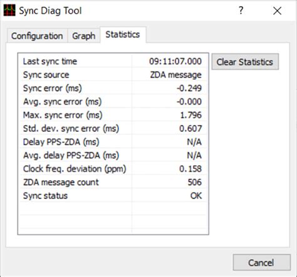The image size is (297, 277).
Task: Select the Max. sync error value 1.796
Action: pos(191,115)
